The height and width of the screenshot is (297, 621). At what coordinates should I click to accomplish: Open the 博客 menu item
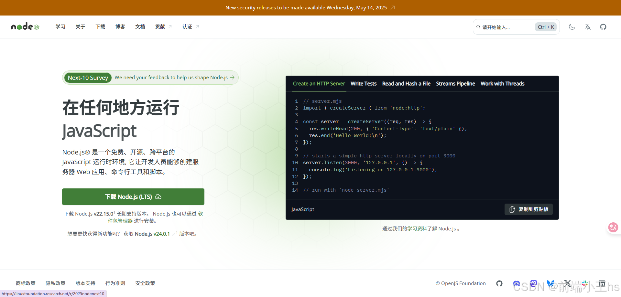tap(120, 27)
